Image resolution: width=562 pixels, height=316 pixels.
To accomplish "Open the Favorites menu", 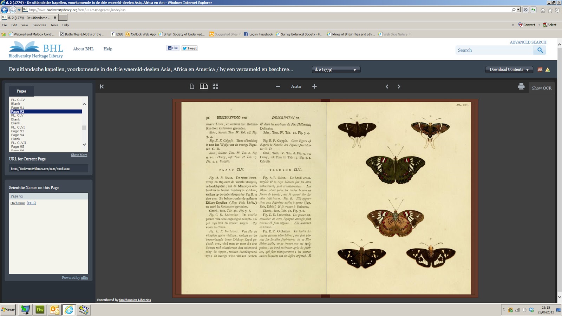I will (39, 25).
